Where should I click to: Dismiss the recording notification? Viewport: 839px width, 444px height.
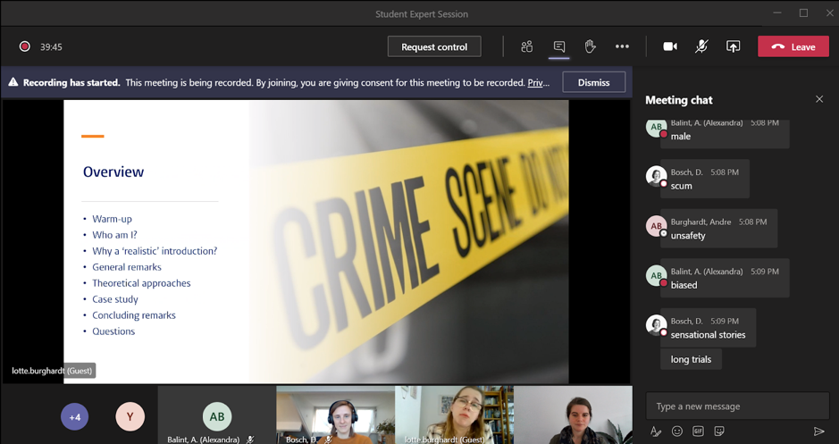pyautogui.click(x=593, y=82)
